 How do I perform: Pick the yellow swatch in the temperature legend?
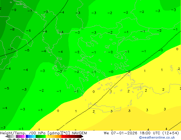tap(47, 136)
